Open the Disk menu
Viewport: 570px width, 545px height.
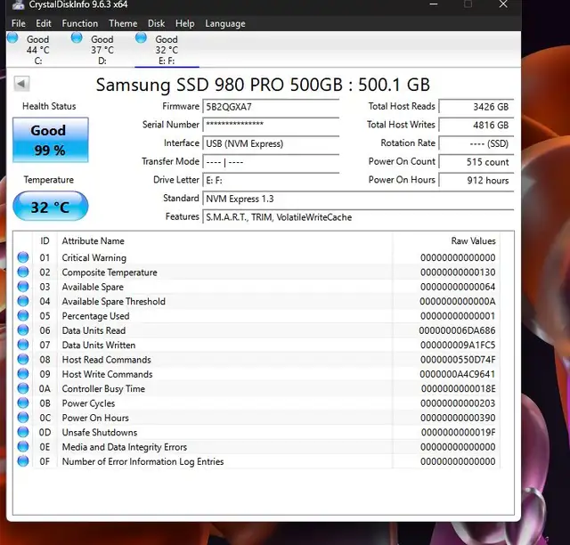156,24
